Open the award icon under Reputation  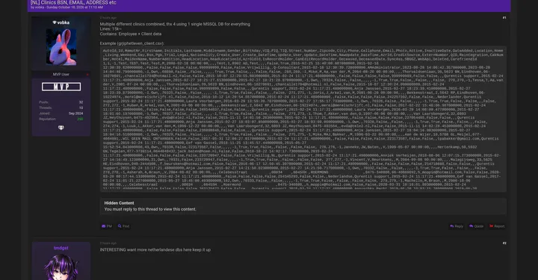point(61,128)
